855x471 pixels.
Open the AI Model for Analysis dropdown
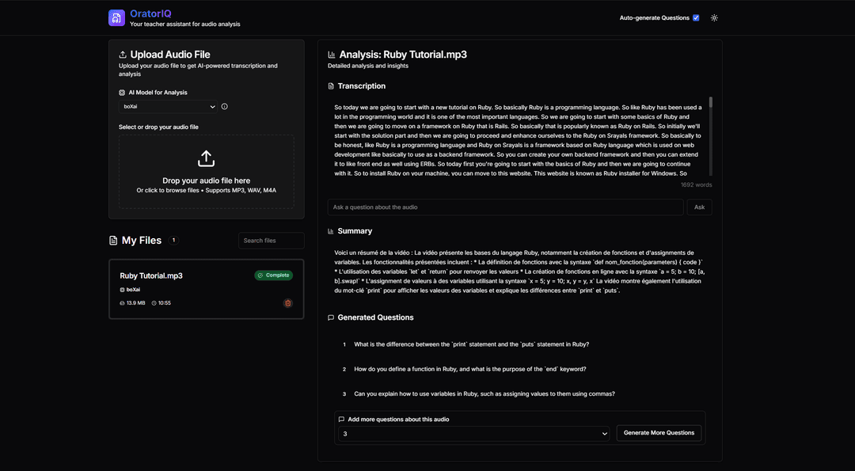tap(168, 107)
